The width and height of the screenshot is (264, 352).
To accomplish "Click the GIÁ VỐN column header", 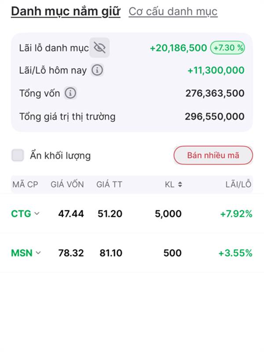I will [x=67, y=184].
